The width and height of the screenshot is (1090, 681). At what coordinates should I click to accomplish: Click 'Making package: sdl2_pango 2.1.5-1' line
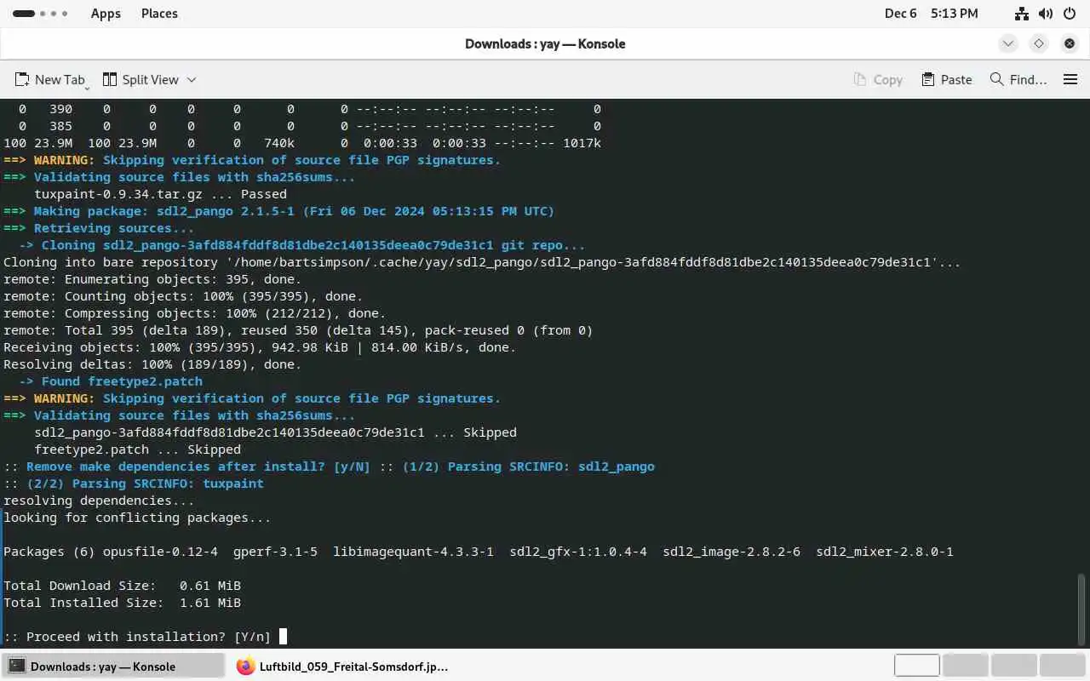click(278, 211)
